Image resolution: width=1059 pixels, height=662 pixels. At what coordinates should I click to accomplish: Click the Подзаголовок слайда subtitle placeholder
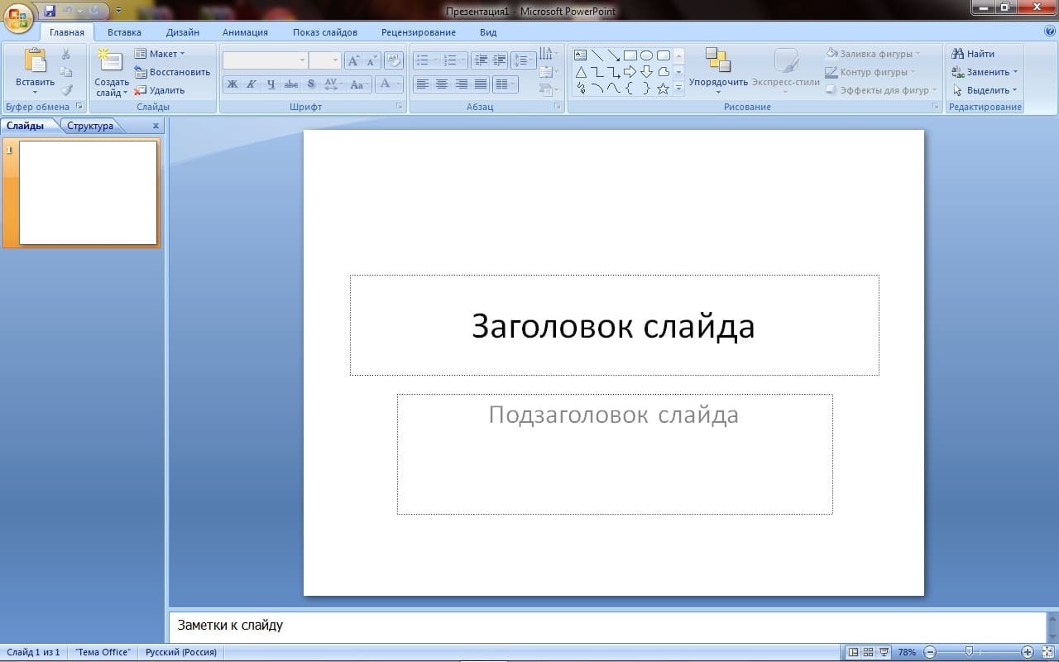pos(615,453)
